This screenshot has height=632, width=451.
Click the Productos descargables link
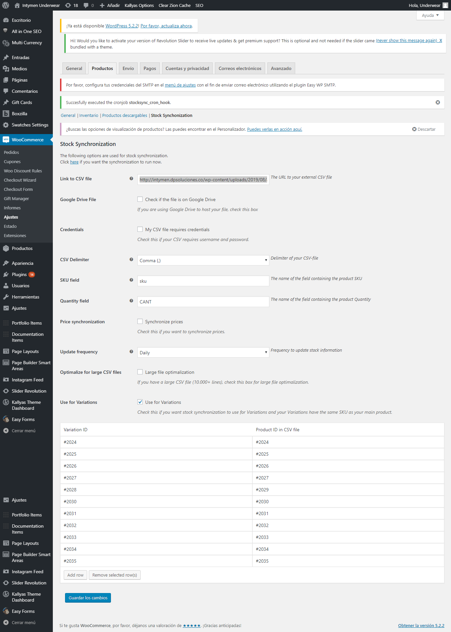125,115
